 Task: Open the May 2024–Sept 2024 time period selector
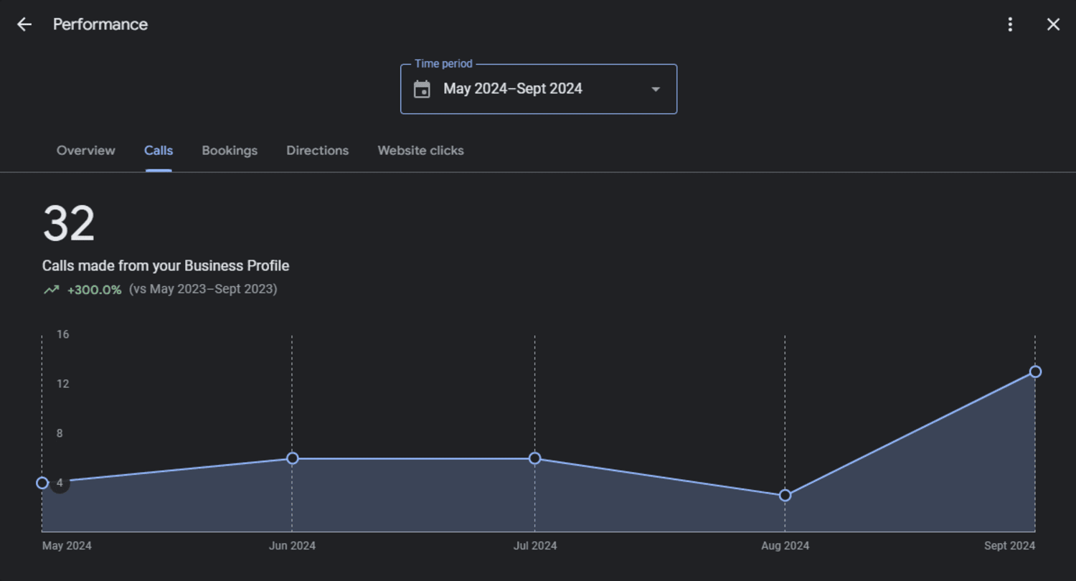point(539,89)
